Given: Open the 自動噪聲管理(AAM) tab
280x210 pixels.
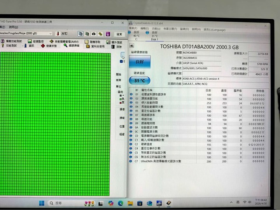Looking at the screenshot, I should click(x=64, y=42).
